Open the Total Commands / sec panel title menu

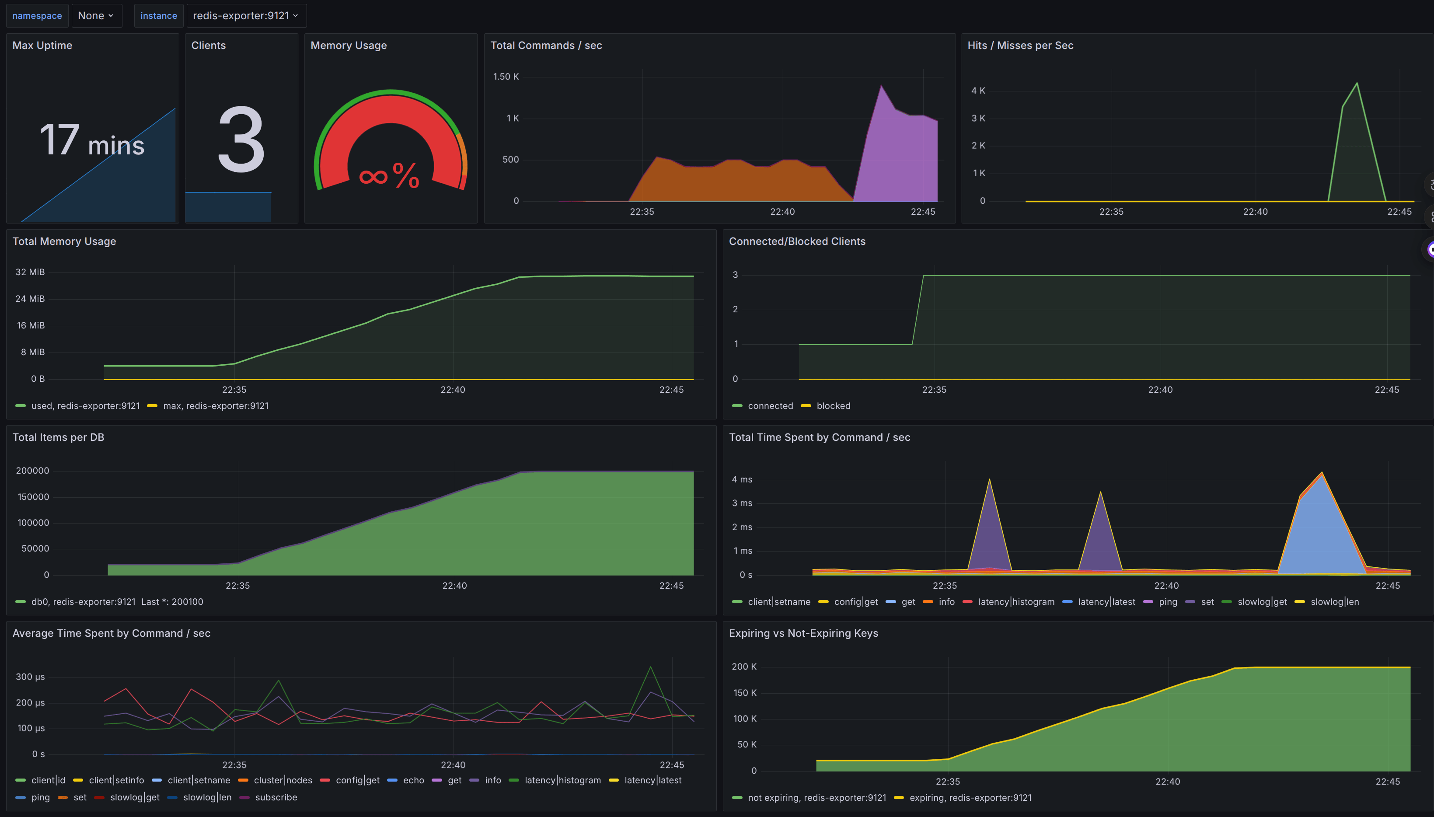(x=546, y=45)
